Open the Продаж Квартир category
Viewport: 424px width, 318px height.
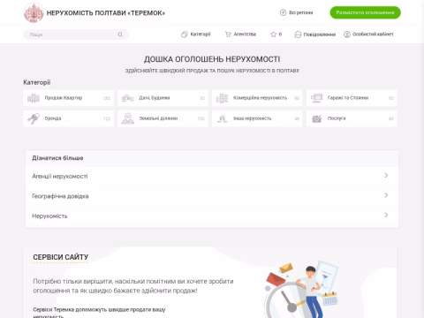[68, 98]
